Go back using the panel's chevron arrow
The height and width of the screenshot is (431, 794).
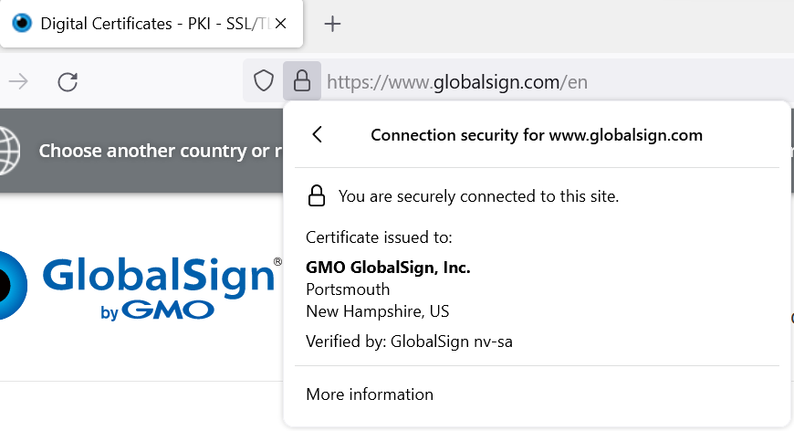[x=318, y=135]
